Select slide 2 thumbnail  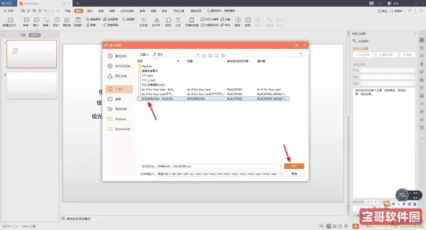(x=31, y=86)
